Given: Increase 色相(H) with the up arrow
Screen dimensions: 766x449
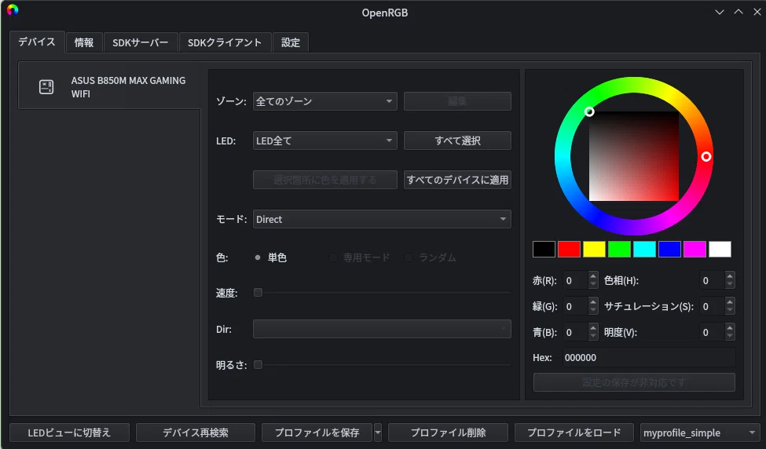Looking at the screenshot, I should coord(730,276).
